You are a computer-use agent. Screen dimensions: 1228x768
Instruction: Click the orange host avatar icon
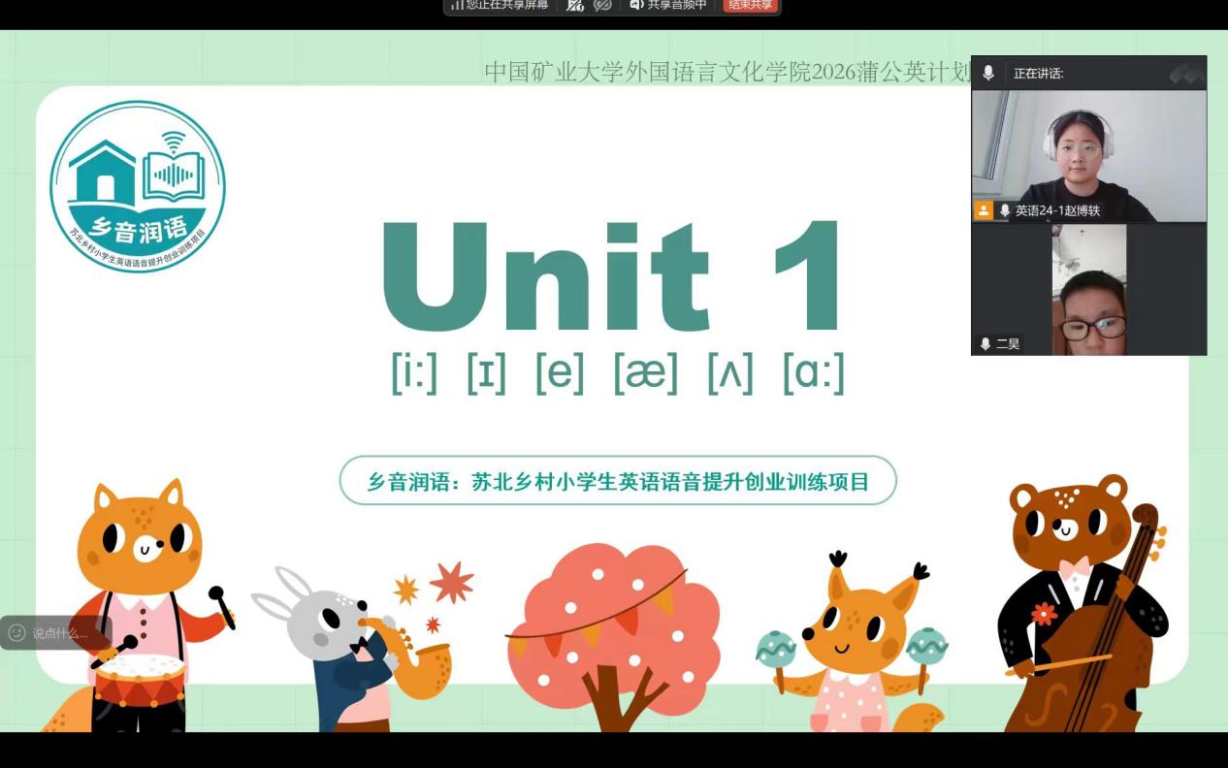[x=984, y=210]
